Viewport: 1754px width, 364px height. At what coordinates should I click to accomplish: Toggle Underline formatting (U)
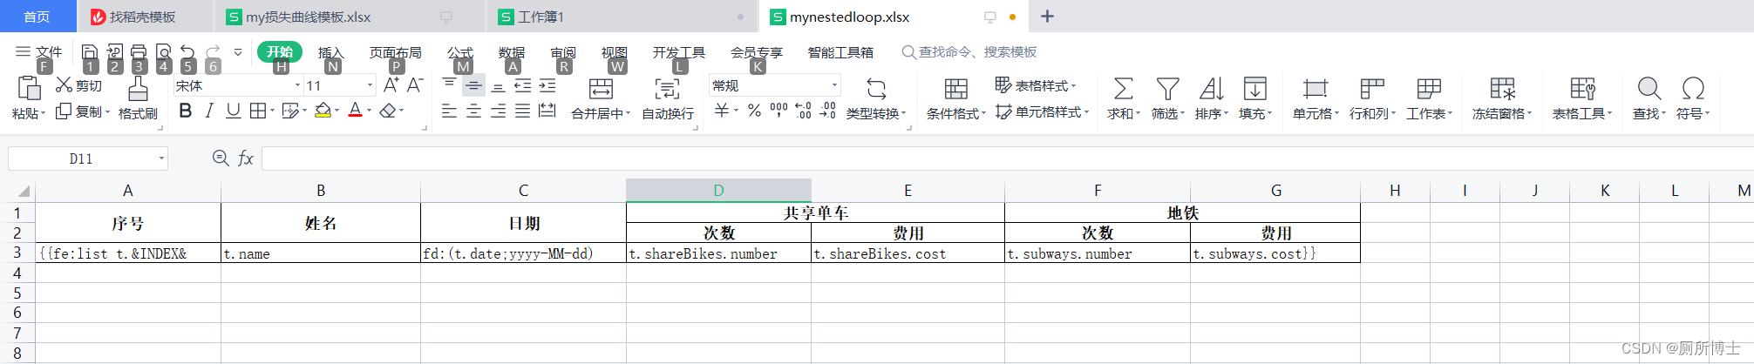(233, 111)
